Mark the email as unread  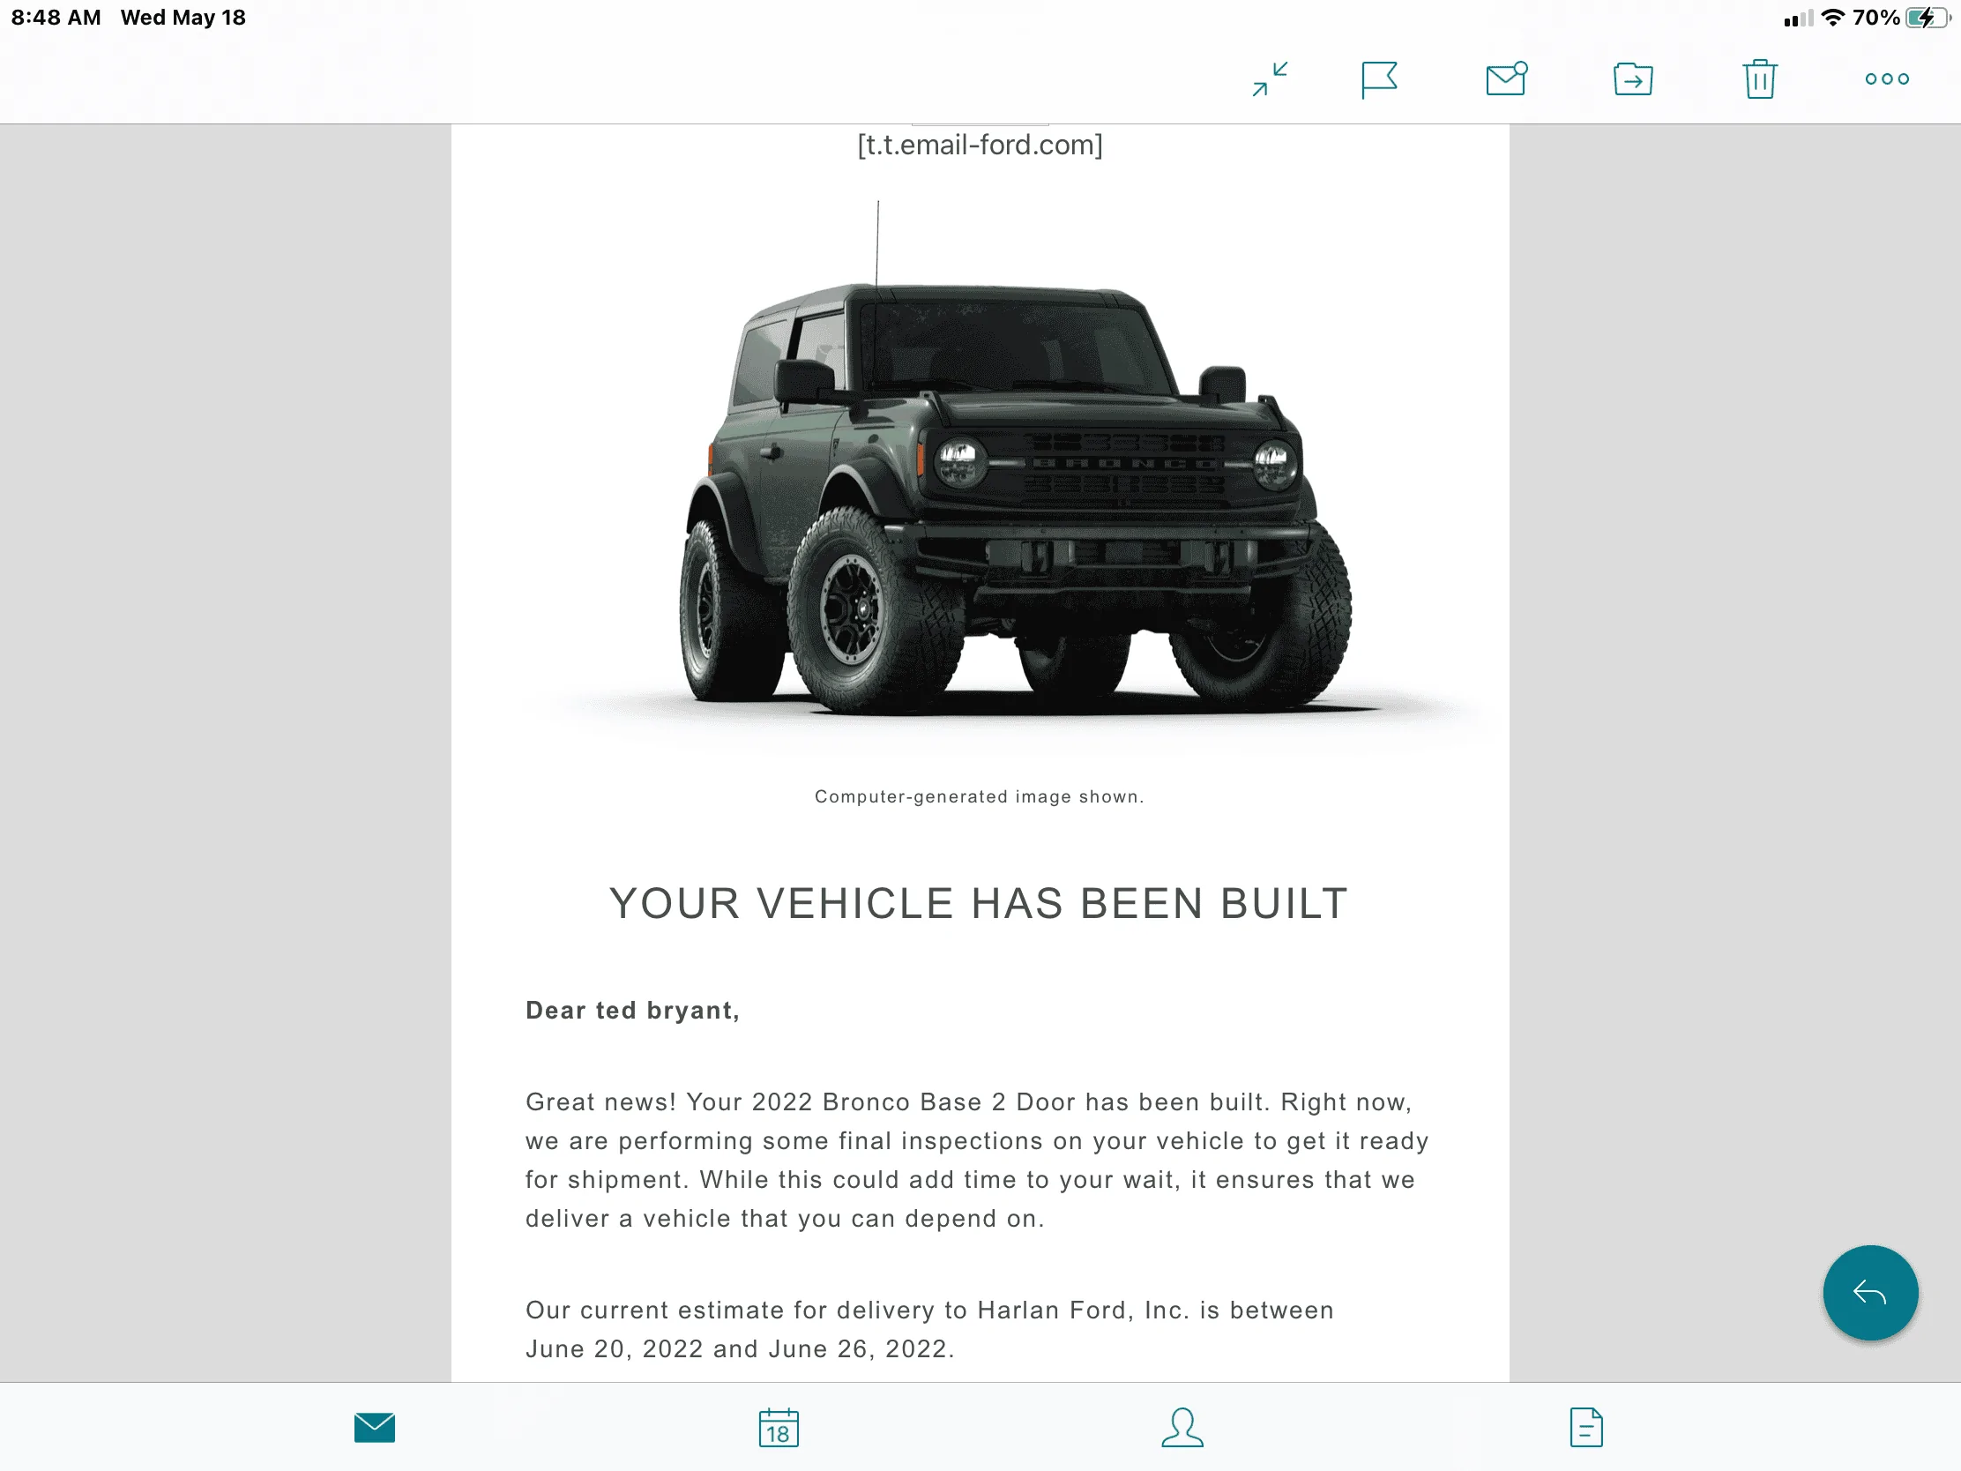coord(1506,78)
